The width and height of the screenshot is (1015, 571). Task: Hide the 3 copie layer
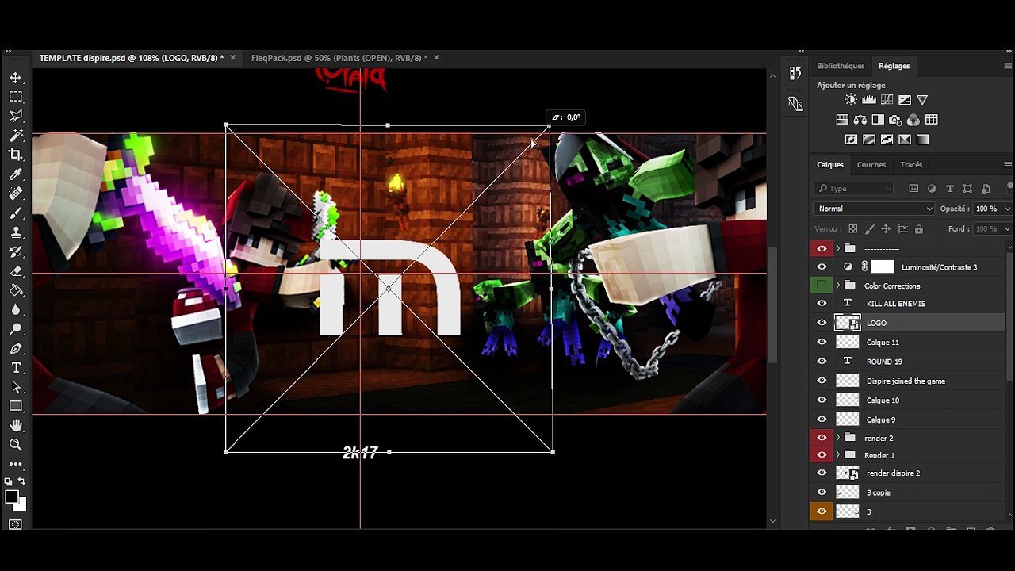(x=822, y=492)
